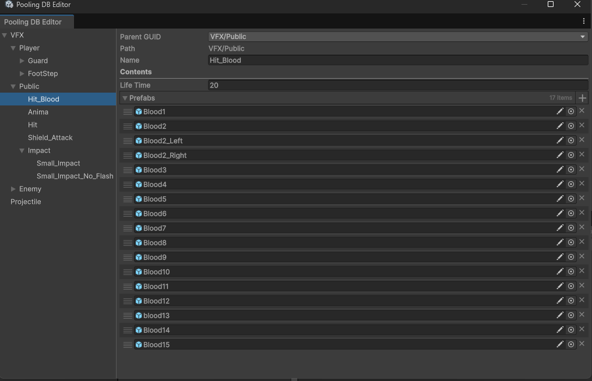Click the Life Time value field

(398, 85)
